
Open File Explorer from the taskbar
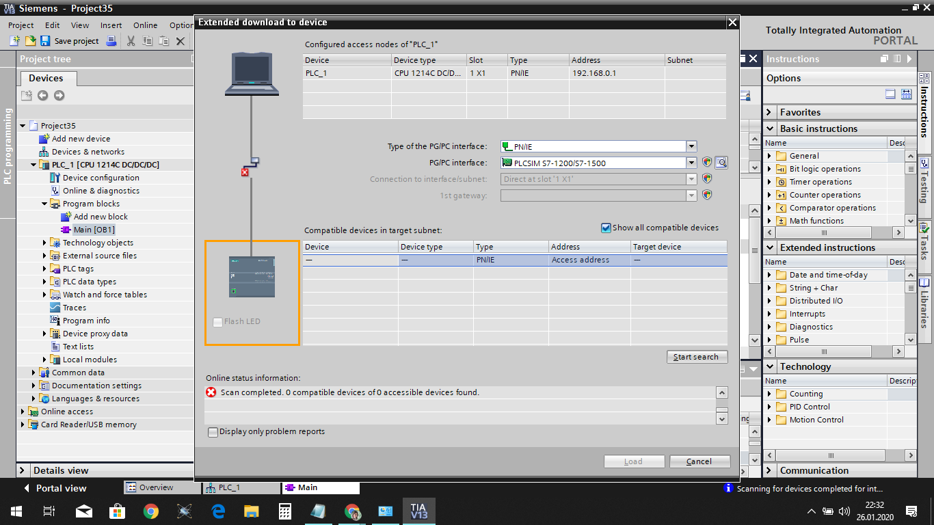coord(252,511)
